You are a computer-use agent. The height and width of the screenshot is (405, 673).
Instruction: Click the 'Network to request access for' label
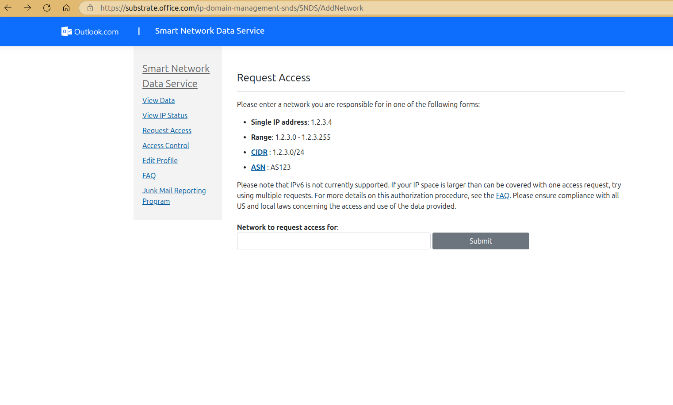pos(288,227)
